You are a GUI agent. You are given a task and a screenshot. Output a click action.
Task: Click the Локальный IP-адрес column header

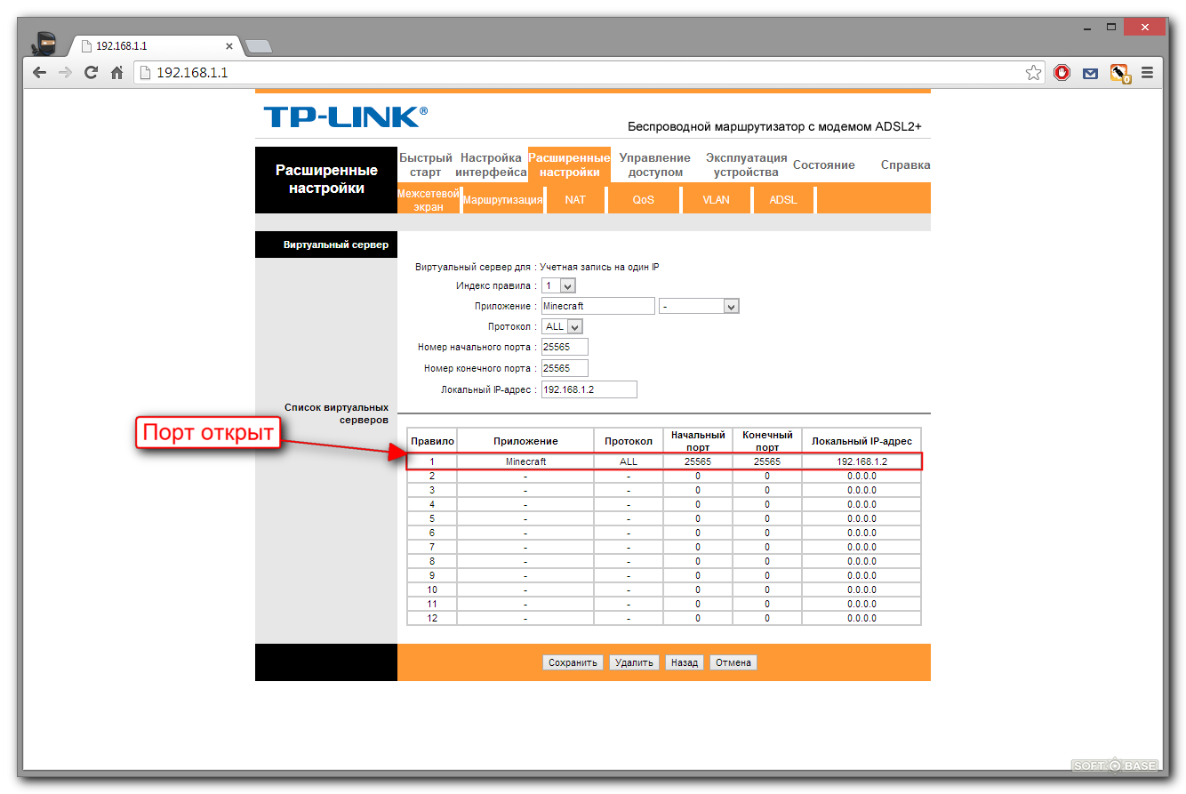tap(861, 441)
